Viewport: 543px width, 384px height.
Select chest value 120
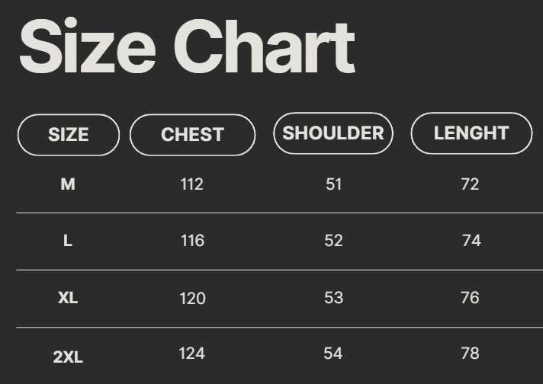pos(192,298)
